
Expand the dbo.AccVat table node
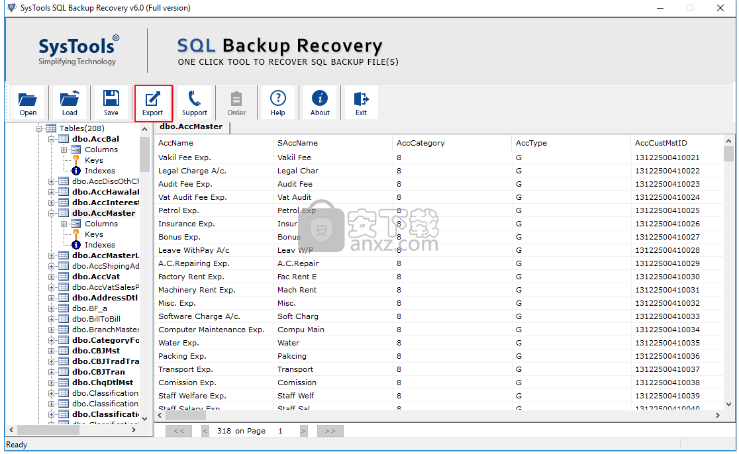point(52,277)
